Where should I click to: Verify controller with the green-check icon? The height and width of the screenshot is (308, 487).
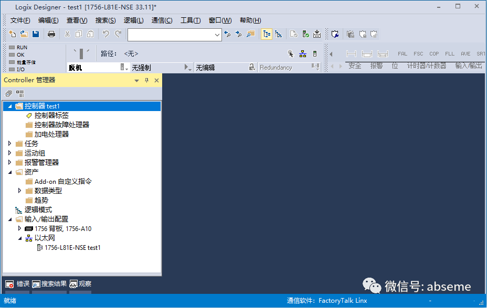(x=305, y=34)
